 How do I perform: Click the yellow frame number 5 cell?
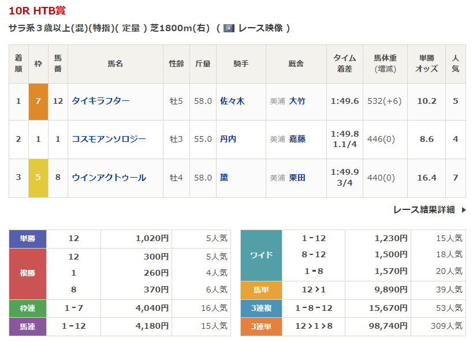coord(38,178)
